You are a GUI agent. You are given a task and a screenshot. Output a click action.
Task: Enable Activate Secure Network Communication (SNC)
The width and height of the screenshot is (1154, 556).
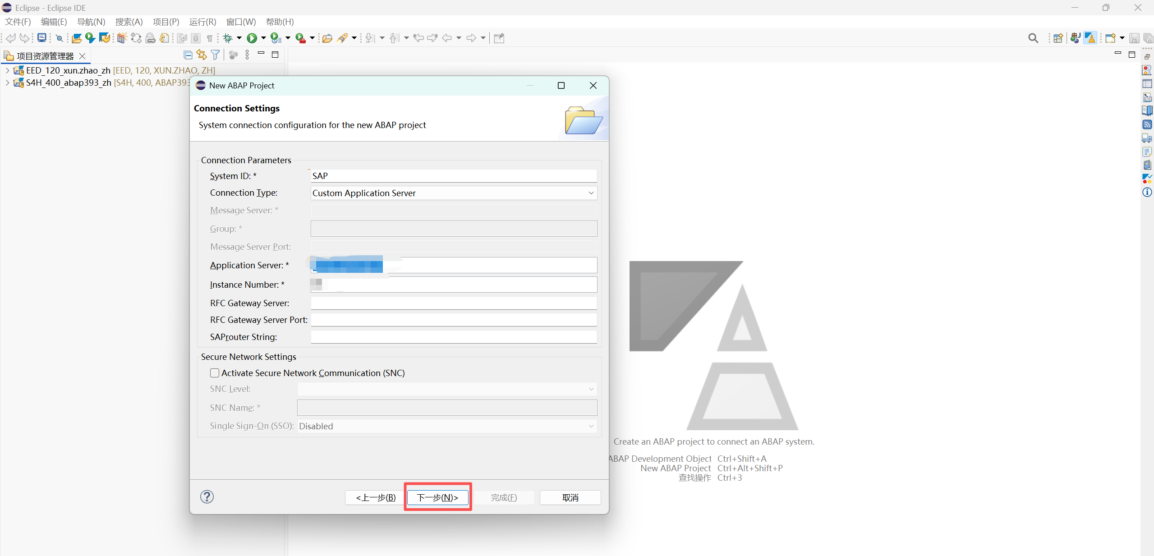pyautogui.click(x=215, y=373)
